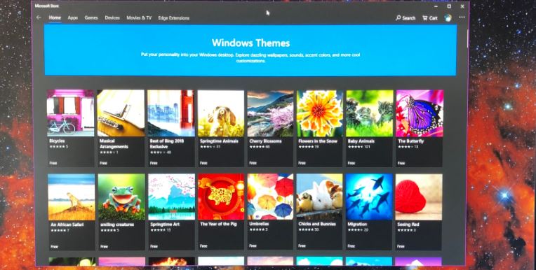Click the Free price under Migration

pos(351,246)
